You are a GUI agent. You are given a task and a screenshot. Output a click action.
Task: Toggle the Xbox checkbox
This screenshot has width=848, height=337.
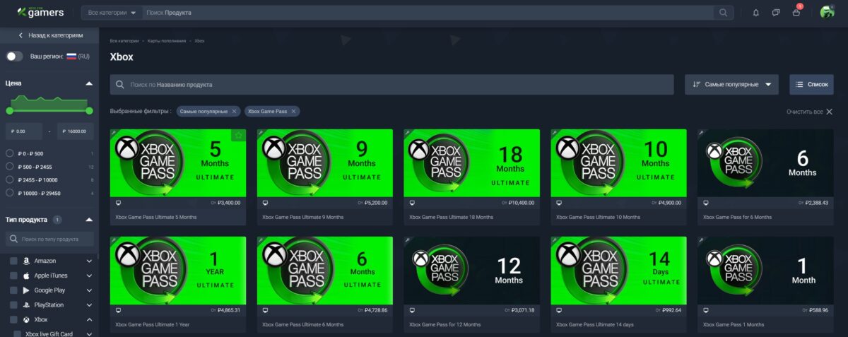click(13, 320)
